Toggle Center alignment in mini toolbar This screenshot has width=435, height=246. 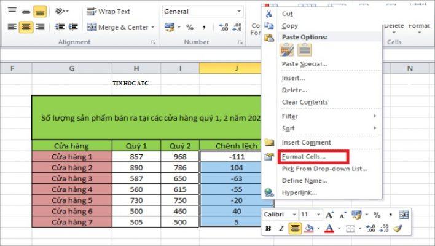295,228
